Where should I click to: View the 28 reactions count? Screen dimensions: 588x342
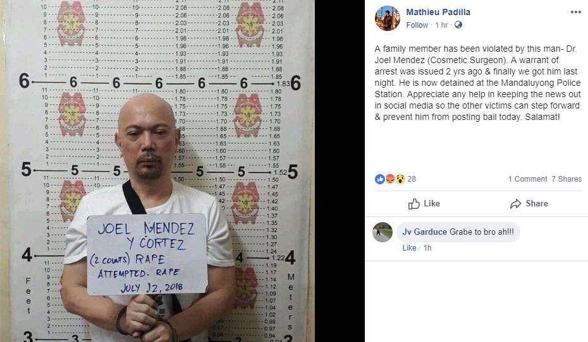coord(412,179)
